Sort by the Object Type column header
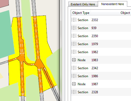 (81, 13)
